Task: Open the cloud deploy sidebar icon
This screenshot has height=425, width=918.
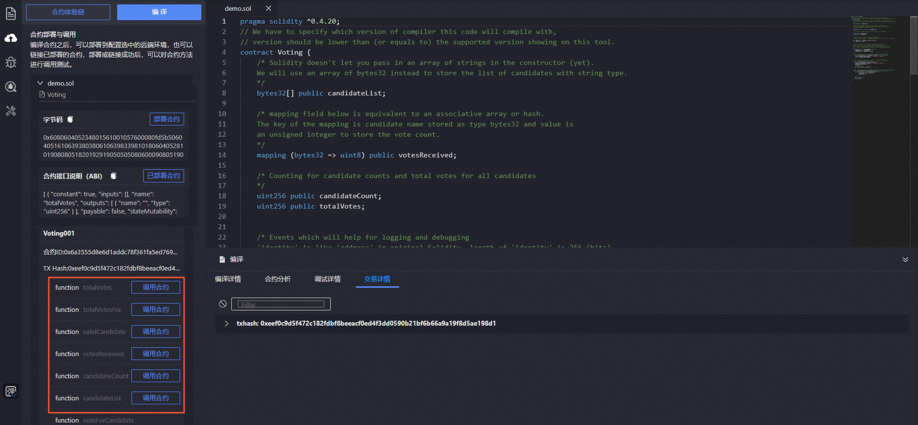Action: click(11, 38)
